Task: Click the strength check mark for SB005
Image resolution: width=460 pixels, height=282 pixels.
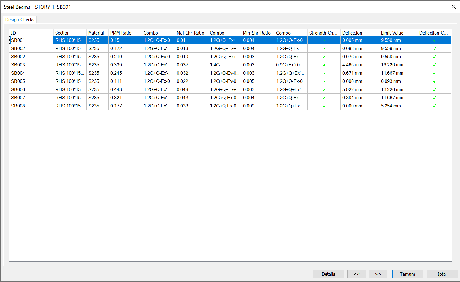Action: pos(324,81)
